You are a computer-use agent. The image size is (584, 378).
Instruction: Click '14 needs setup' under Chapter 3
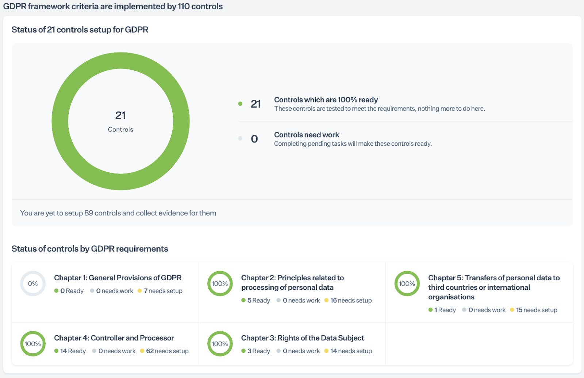351,351
